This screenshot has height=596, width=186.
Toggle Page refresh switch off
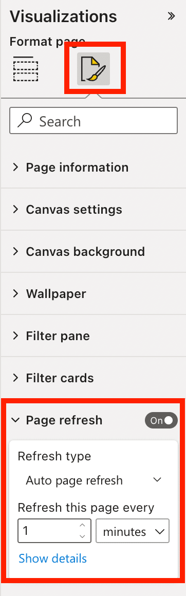click(161, 420)
